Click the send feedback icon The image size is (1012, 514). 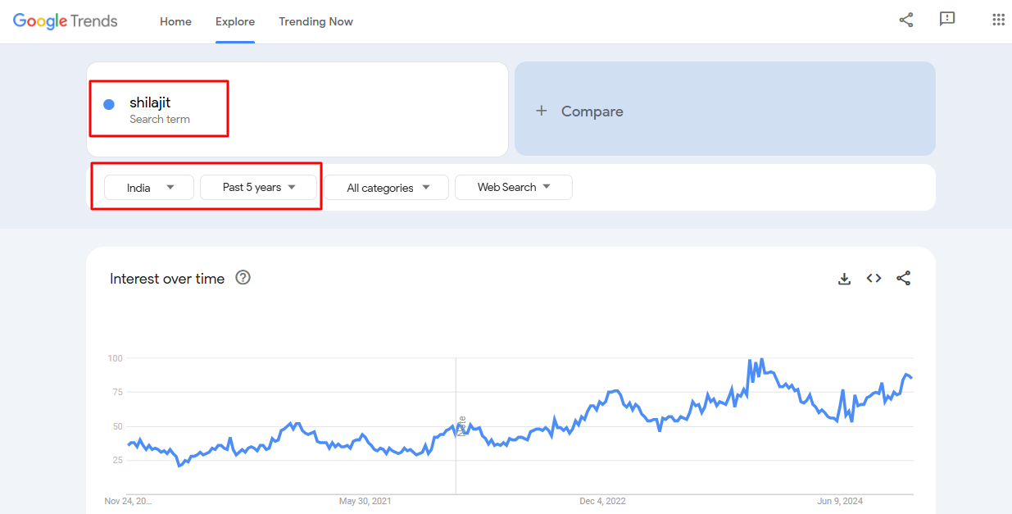tap(947, 20)
